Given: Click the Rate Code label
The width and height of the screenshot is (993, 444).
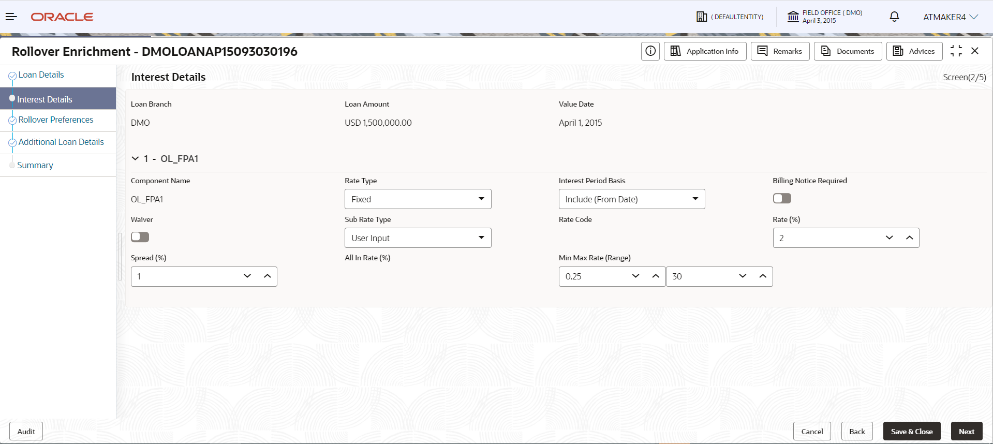Looking at the screenshot, I should [x=575, y=219].
